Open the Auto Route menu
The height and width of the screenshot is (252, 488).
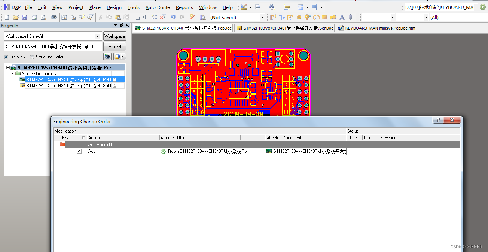pos(158,7)
